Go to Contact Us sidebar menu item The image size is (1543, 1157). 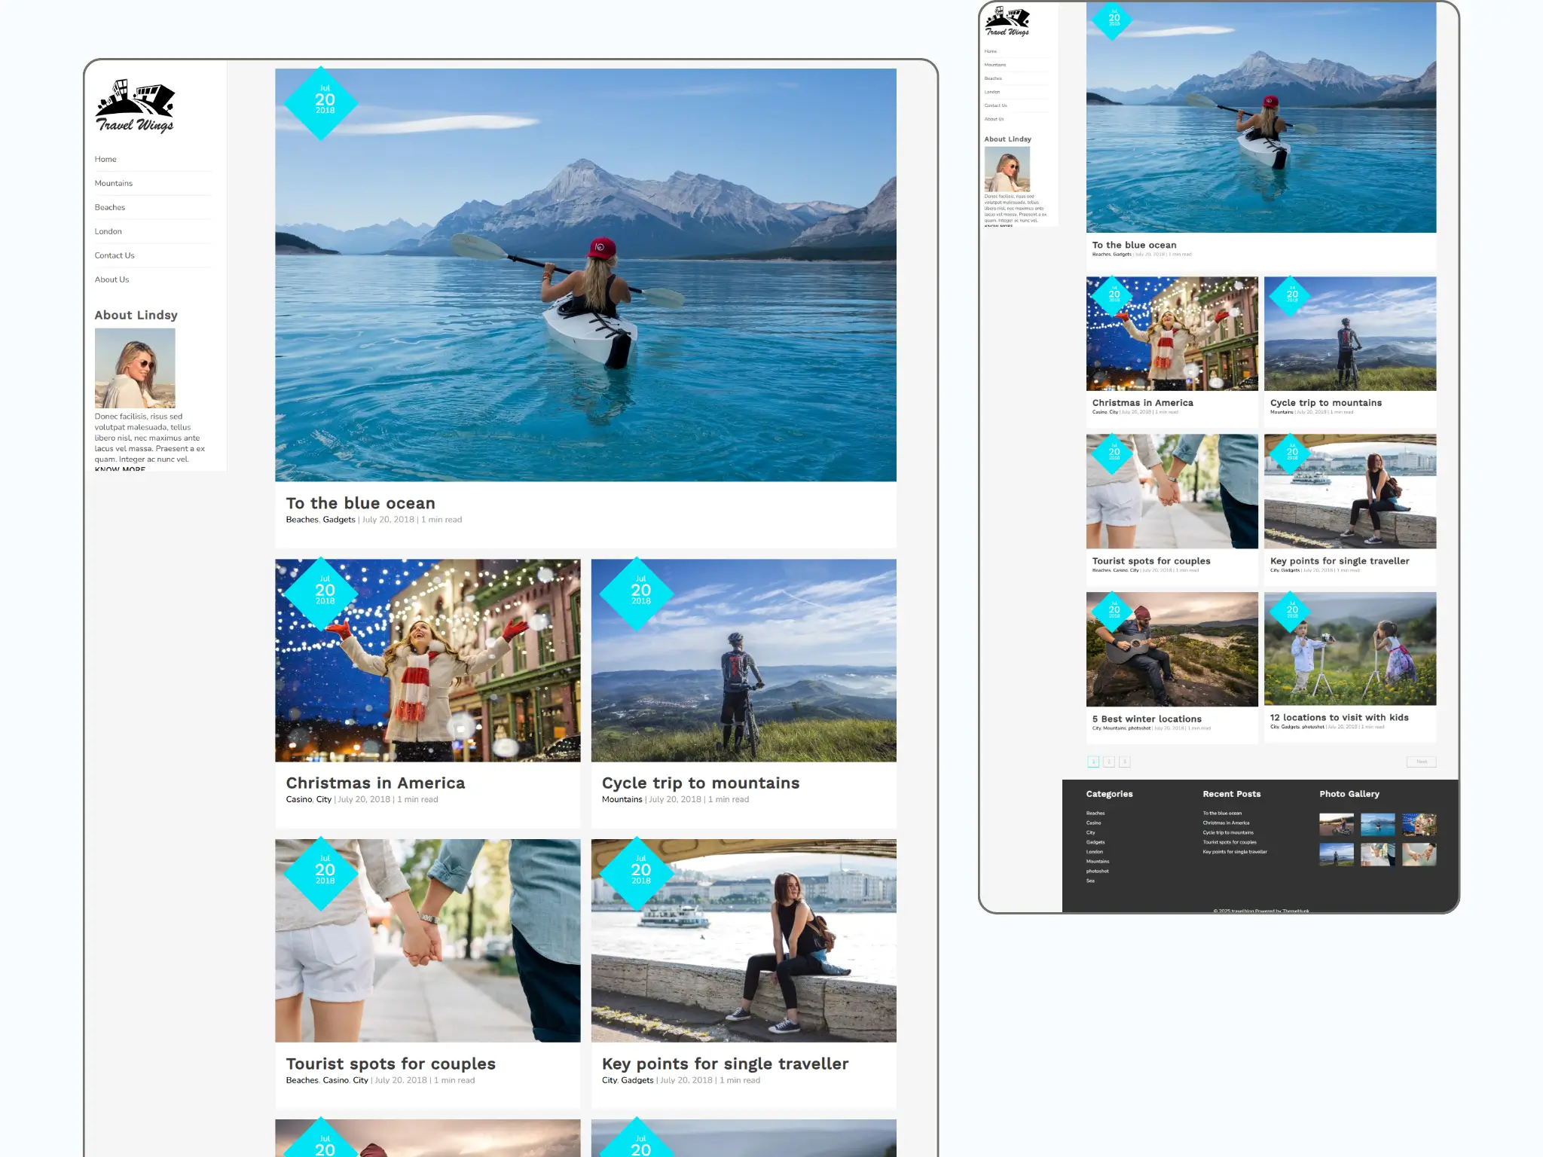click(x=115, y=255)
